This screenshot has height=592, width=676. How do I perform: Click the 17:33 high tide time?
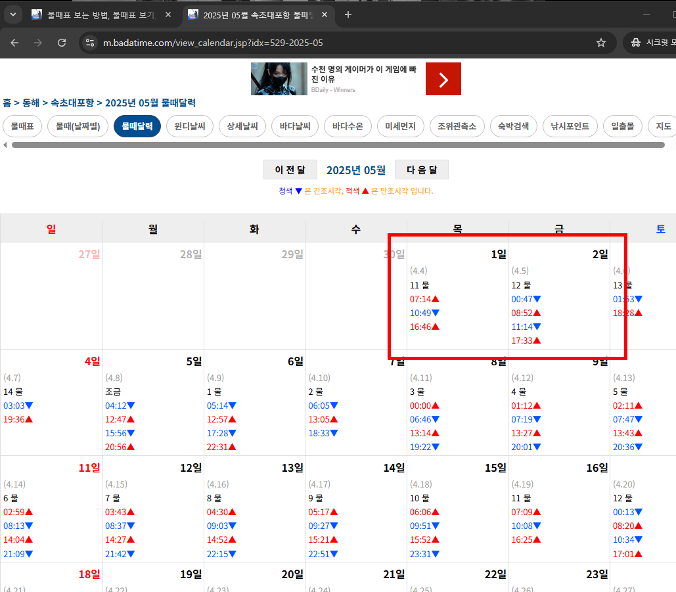pyautogui.click(x=526, y=340)
